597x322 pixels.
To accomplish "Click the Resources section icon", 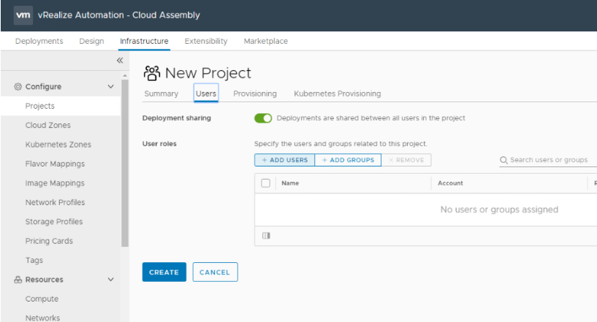I will (18, 280).
